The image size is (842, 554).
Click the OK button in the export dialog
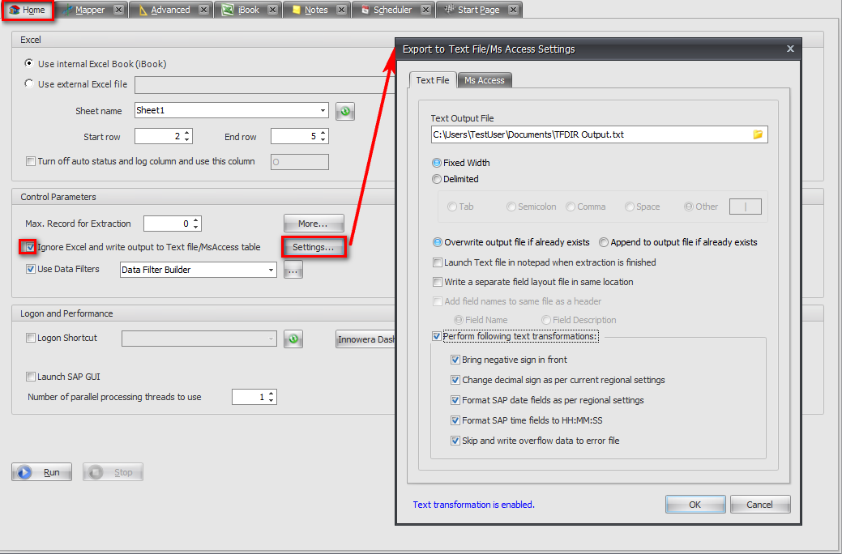695,504
